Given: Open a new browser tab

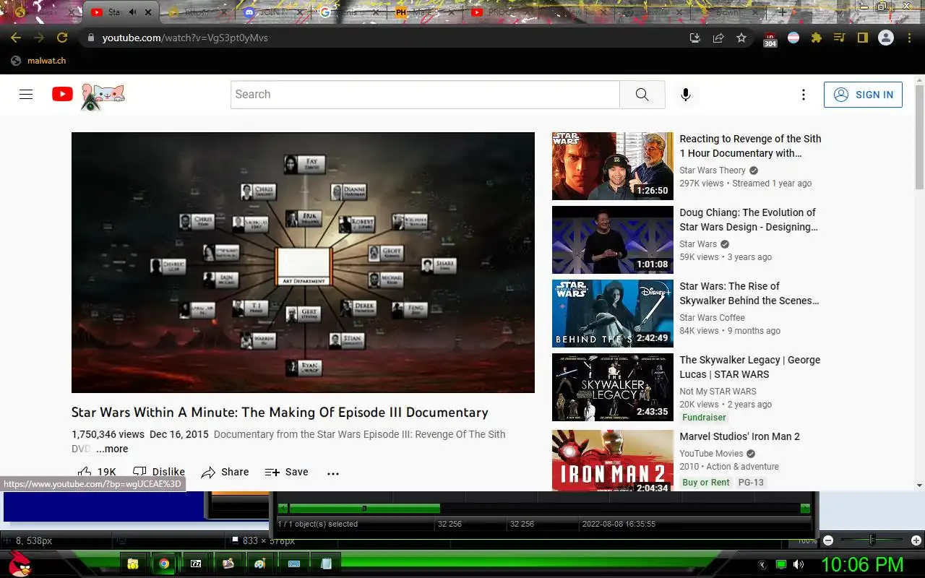Looking at the screenshot, I should pyautogui.click(x=782, y=12).
